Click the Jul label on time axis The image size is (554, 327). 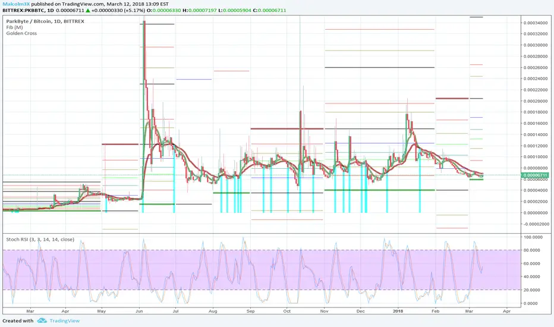click(x=175, y=312)
